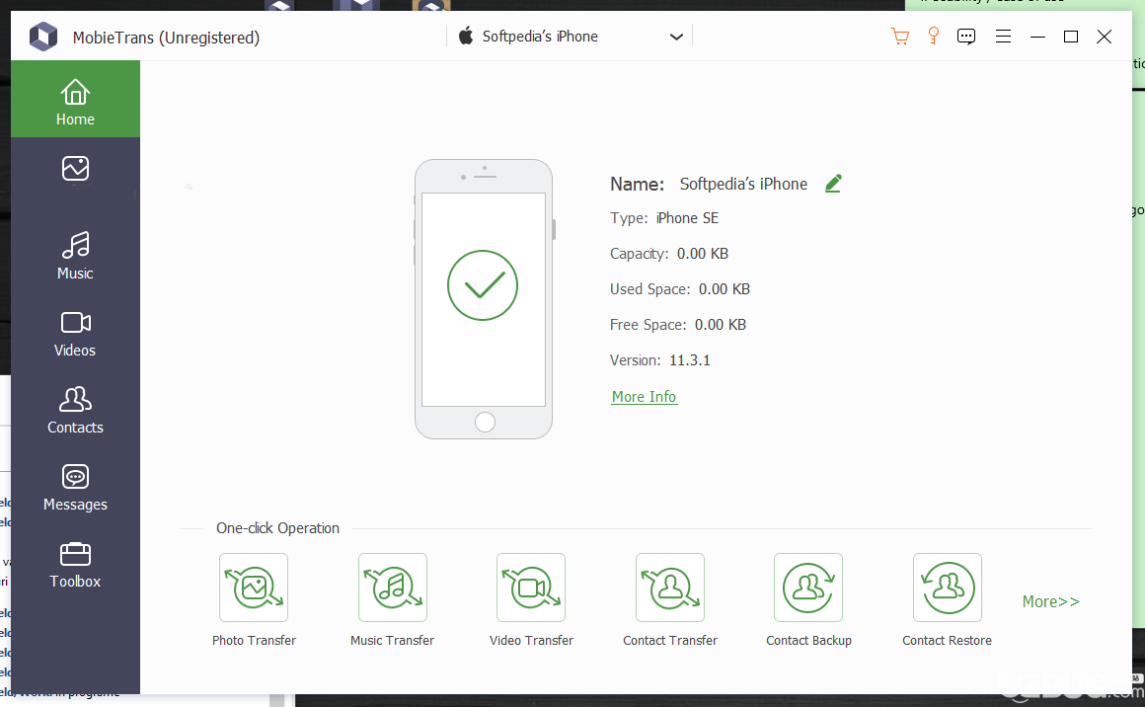Open the feedback chat icon
1145x707 pixels.
pyautogui.click(x=966, y=37)
